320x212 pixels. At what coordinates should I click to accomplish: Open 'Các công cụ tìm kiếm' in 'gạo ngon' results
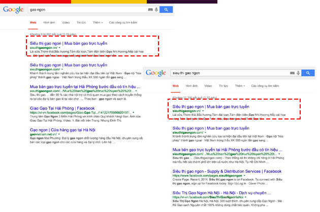point(123,22)
